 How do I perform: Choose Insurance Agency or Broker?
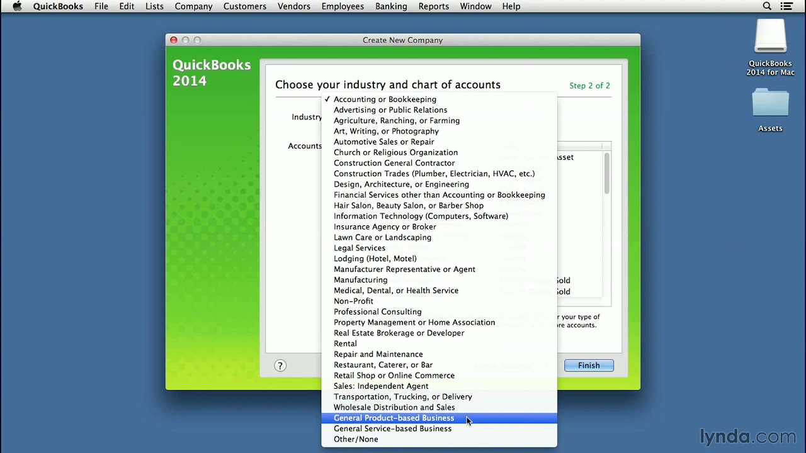[x=439, y=227]
